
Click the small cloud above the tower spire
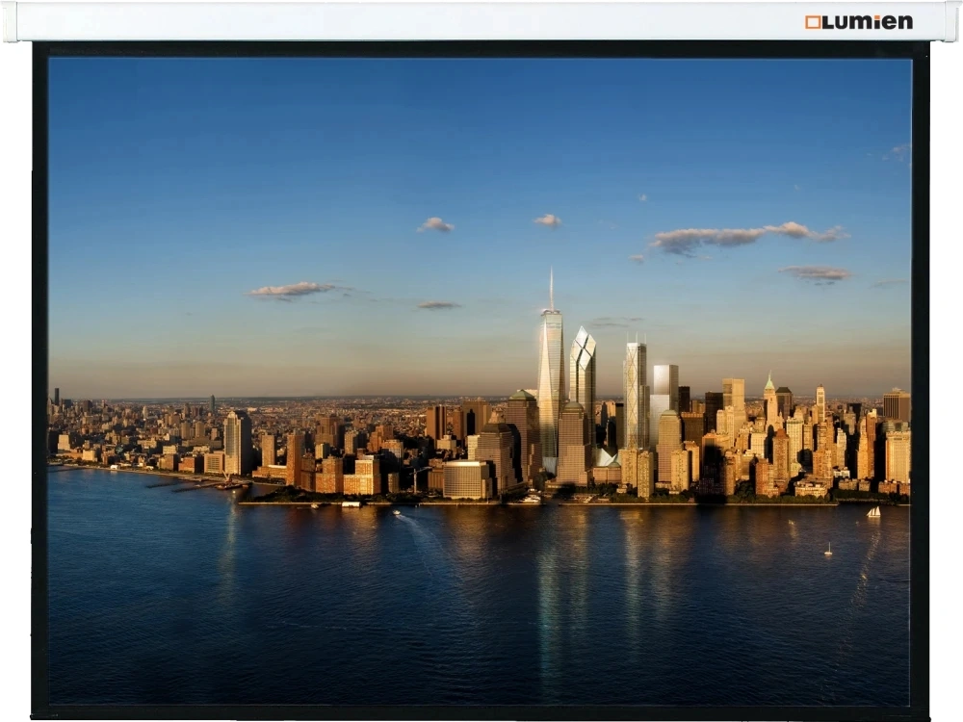tap(547, 220)
